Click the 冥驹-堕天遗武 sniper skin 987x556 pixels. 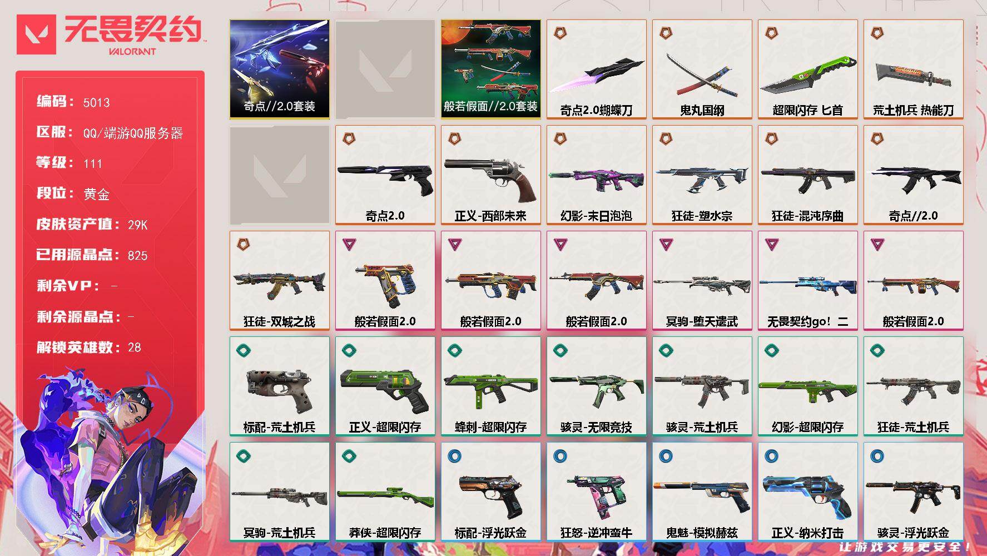702,281
